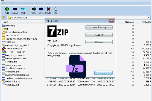Click the Copy toolbar icon
152x101 pixels.
click(34, 9)
